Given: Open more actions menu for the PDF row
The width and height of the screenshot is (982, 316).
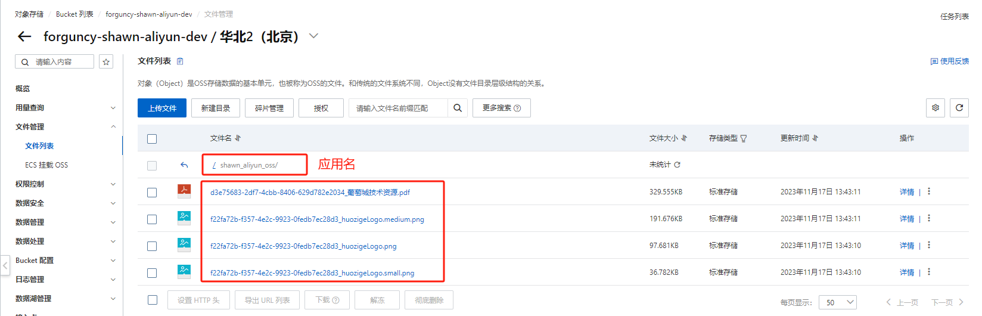Looking at the screenshot, I should (929, 191).
